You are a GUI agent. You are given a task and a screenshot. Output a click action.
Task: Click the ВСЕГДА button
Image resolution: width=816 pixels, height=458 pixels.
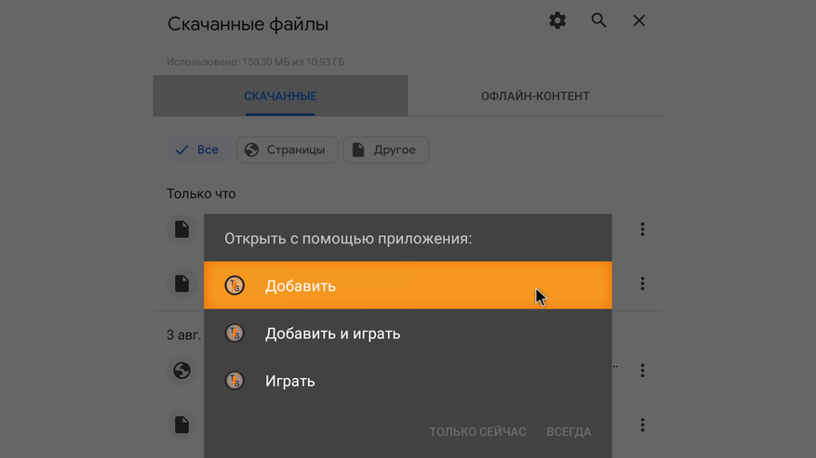point(569,432)
